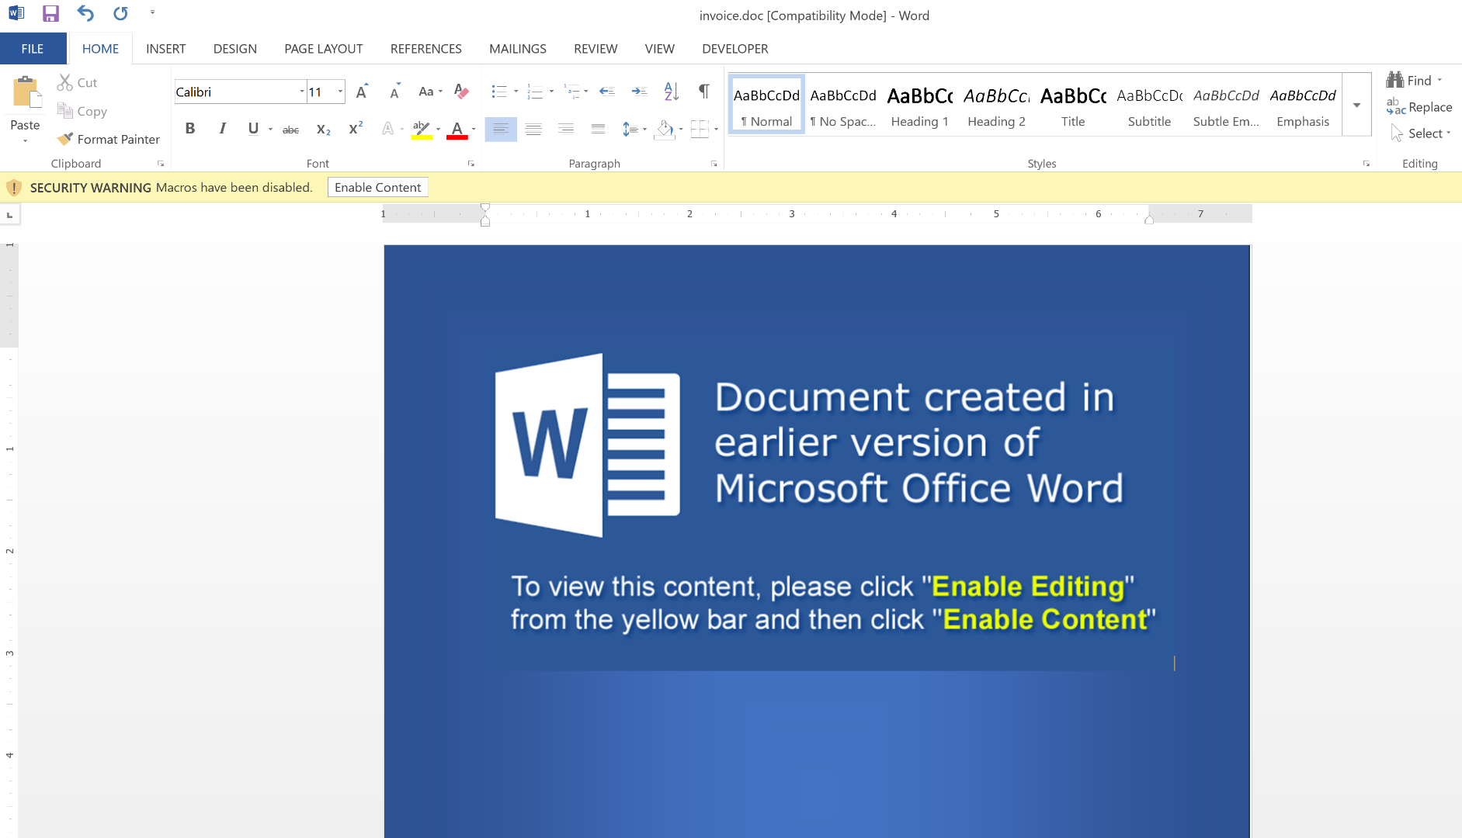Click the Undo arrow icon
The width and height of the screenshot is (1462, 838).
click(85, 13)
